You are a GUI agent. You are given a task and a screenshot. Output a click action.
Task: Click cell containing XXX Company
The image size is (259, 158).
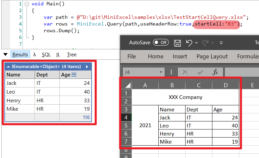185,97
